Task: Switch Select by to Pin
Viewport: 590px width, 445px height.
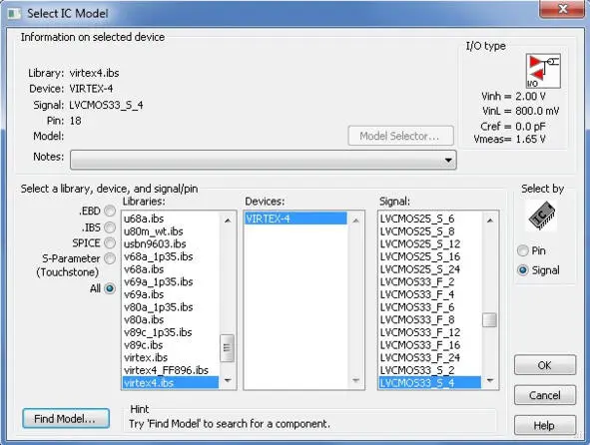Action: click(x=523, y=250)
